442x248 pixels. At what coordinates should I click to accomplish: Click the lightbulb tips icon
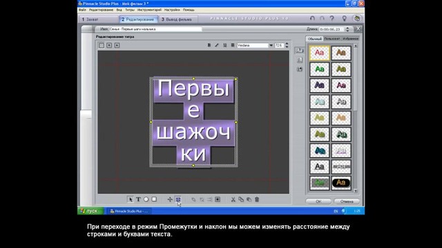[344, 19]
